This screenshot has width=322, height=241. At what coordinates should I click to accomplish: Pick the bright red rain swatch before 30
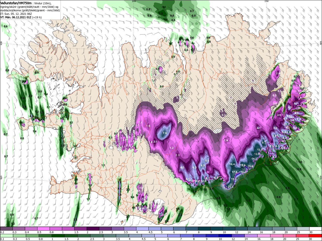click(x=315, y=236)
